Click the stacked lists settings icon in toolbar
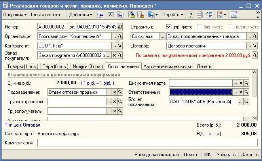This screenshot has height=161, width=262. (x=200, y=15)
